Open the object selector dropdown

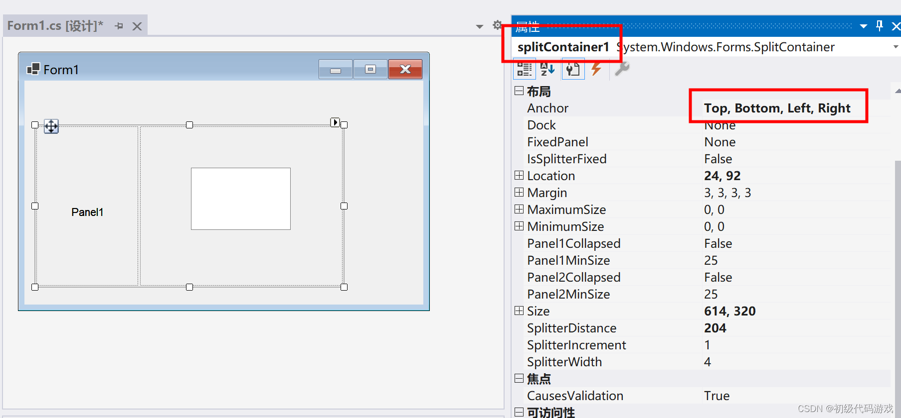[x=895, y=47]
